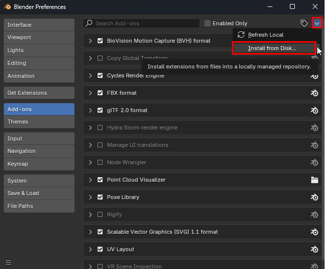Click Blender icon on Rigify row
This screenshot has width=333, height=269.
click(314, 214)
